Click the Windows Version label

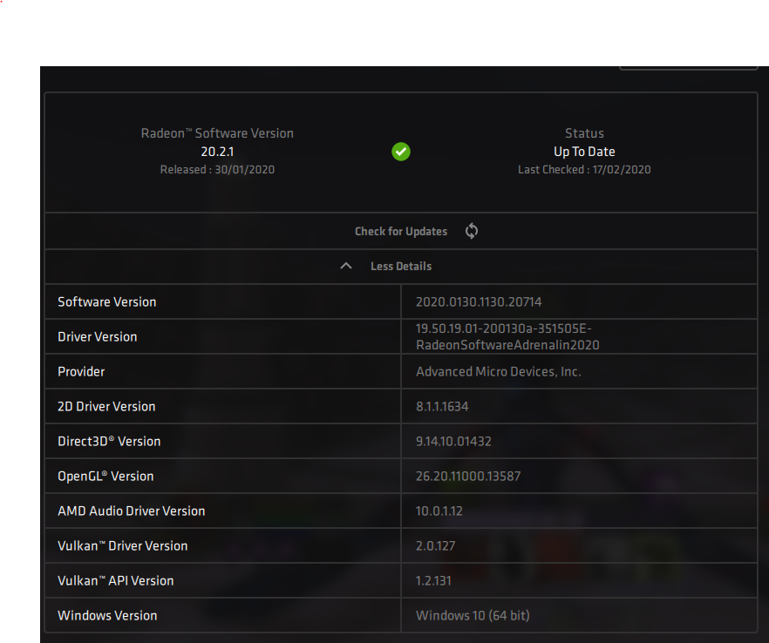pyautogui.click(x=107, y=615)
